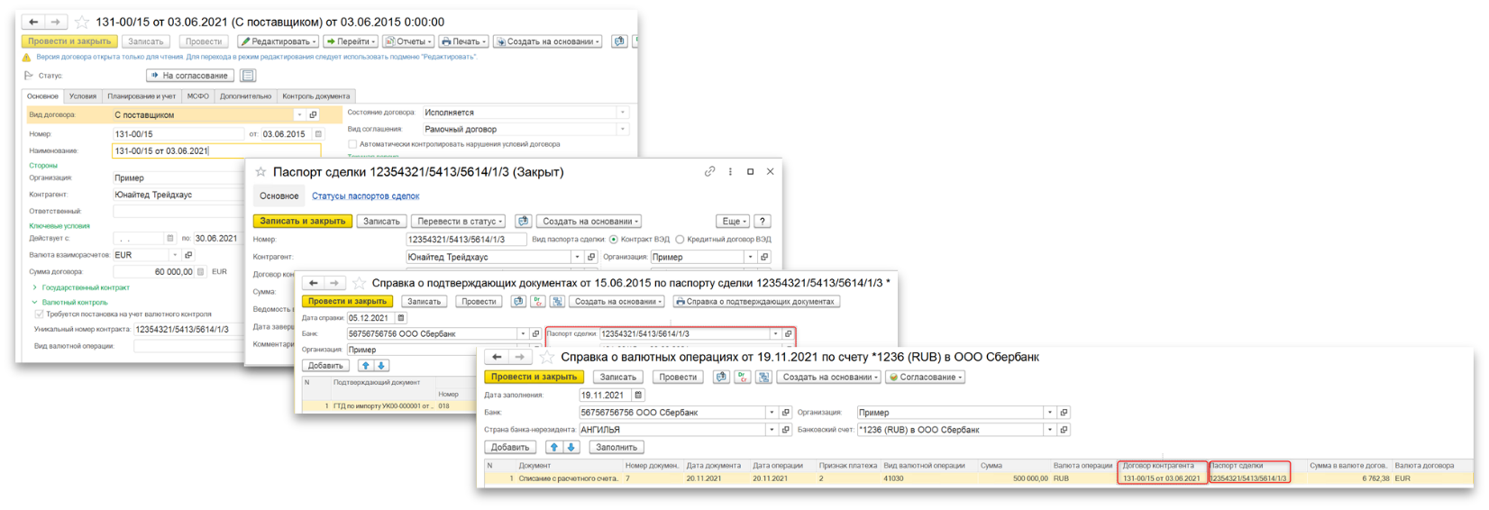Click the link icon in Паспорт сделки window
Image resolution: width=1489 pixels, height=510 pixels.
(709, 171)
